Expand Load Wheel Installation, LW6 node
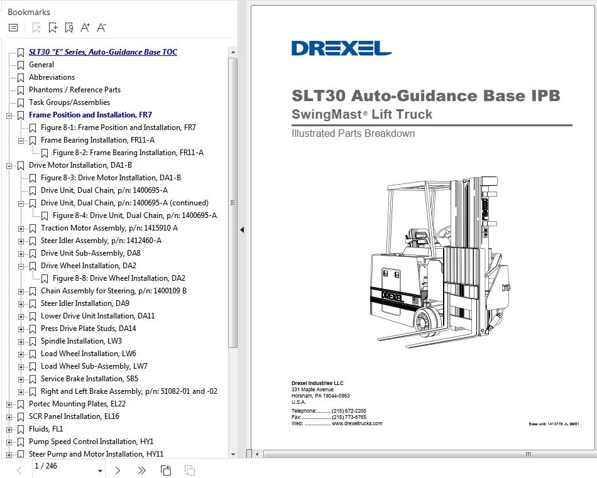 click(x=21, y=354)
